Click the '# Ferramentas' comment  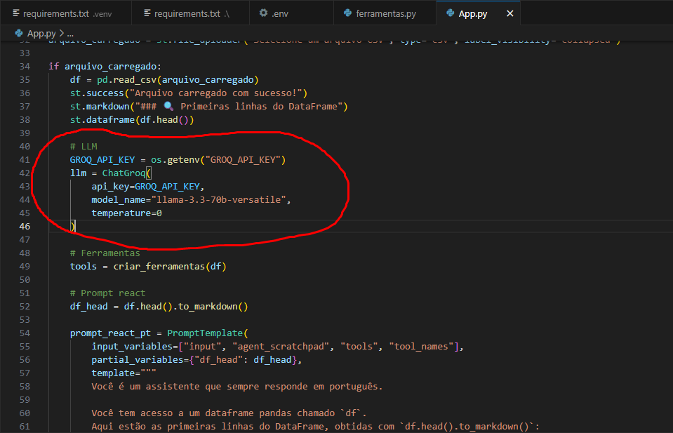(105, 253)
